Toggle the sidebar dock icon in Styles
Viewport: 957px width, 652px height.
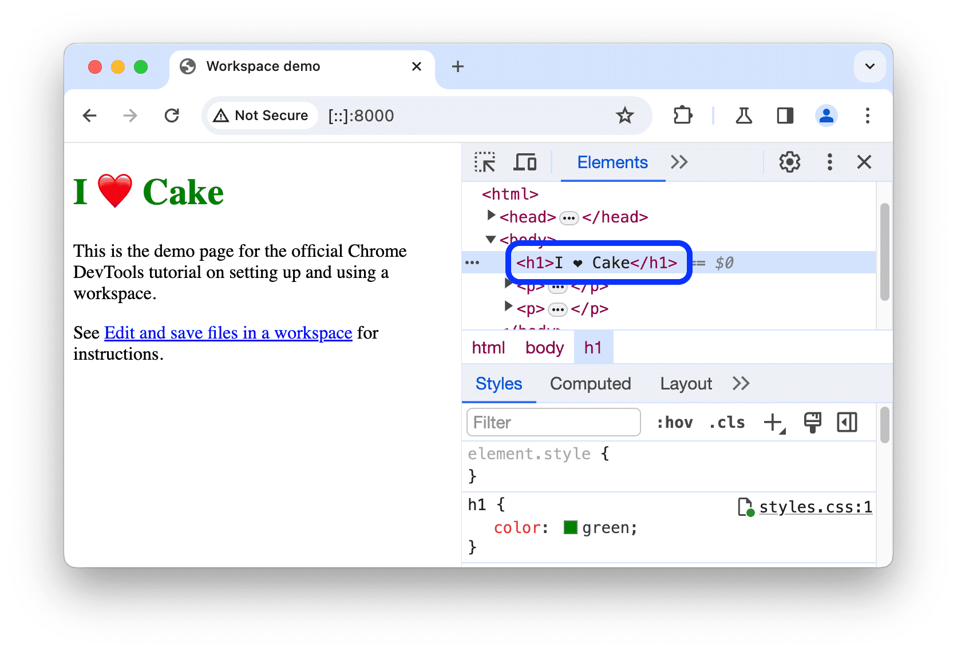coord(847,422)
